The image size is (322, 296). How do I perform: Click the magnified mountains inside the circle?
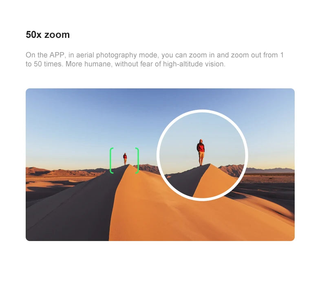[231, 170]
